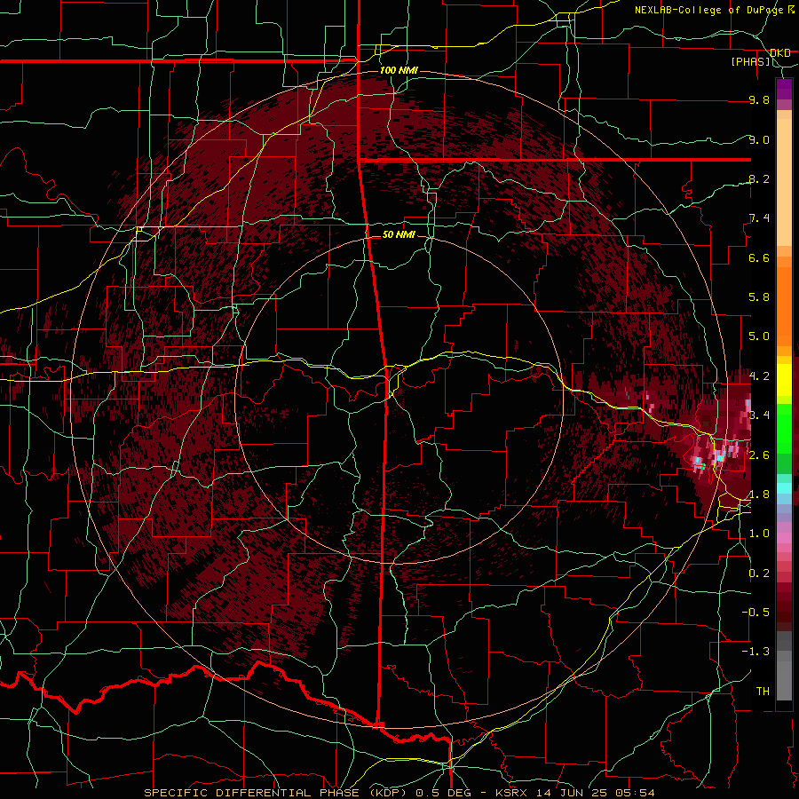Select the 6.6 scale value

(759, 257)
